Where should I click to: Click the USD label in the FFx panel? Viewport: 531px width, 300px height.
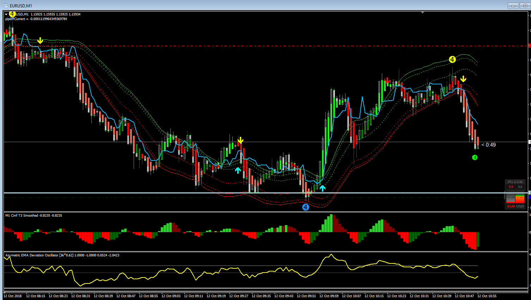(x=520, y=206)
